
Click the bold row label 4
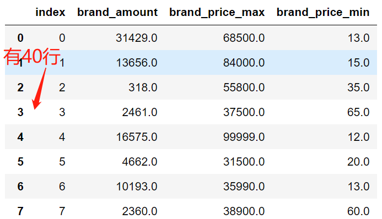pyautogui.click(x=20, y=137)
